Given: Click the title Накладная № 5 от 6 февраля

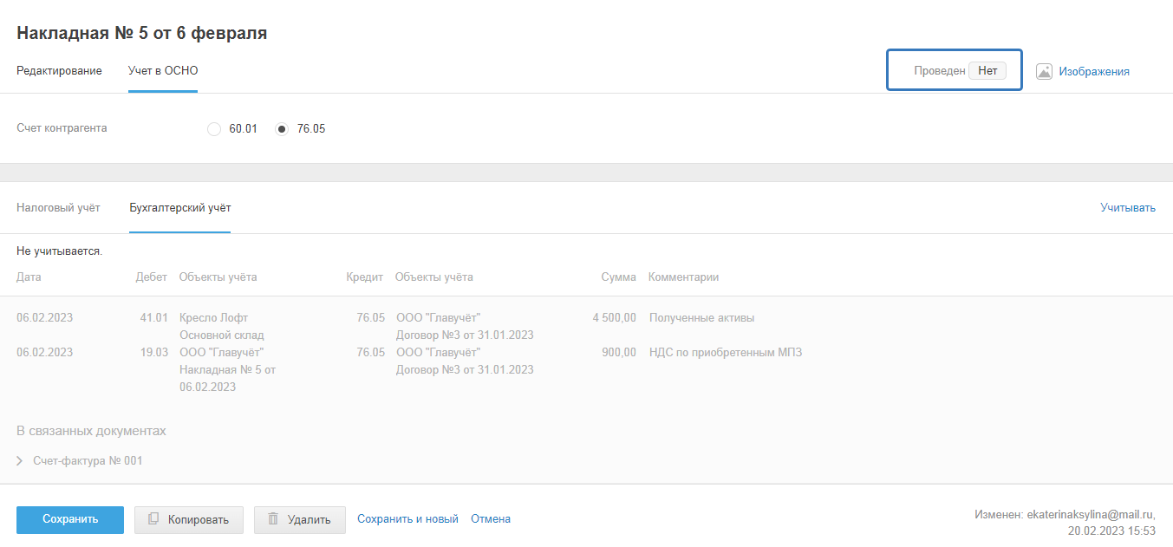Looking at the screenshot, I should pos(142,34).
